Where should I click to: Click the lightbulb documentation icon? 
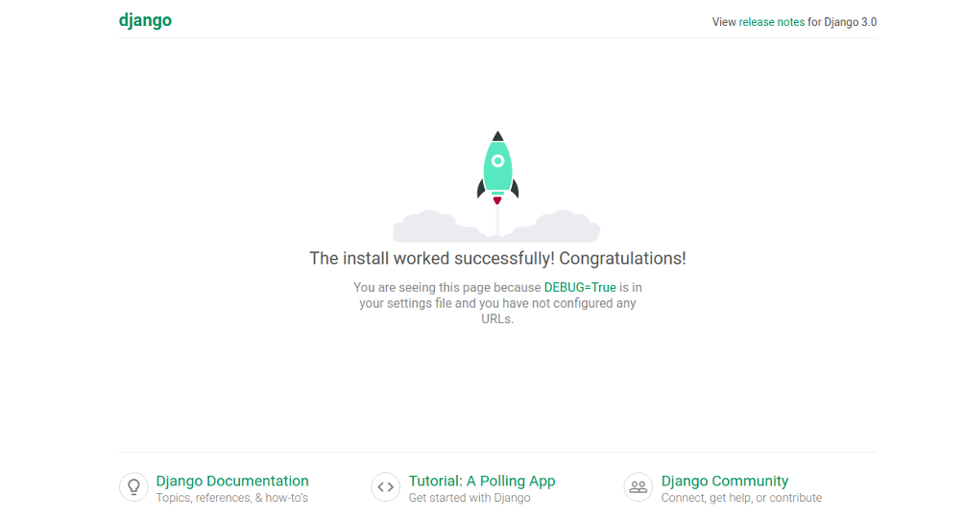tap(133, 487)
